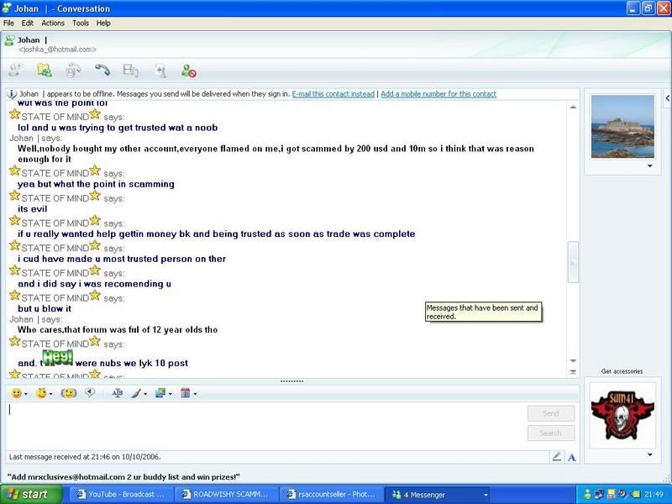Image resolution: width=672 pixels, height=504 pixels.
Task: Send a nudge using the nudge icon
Action: (69, 393)
